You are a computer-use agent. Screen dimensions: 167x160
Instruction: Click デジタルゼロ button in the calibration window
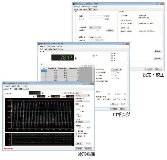pyautogui.click(x=148, y=69)
